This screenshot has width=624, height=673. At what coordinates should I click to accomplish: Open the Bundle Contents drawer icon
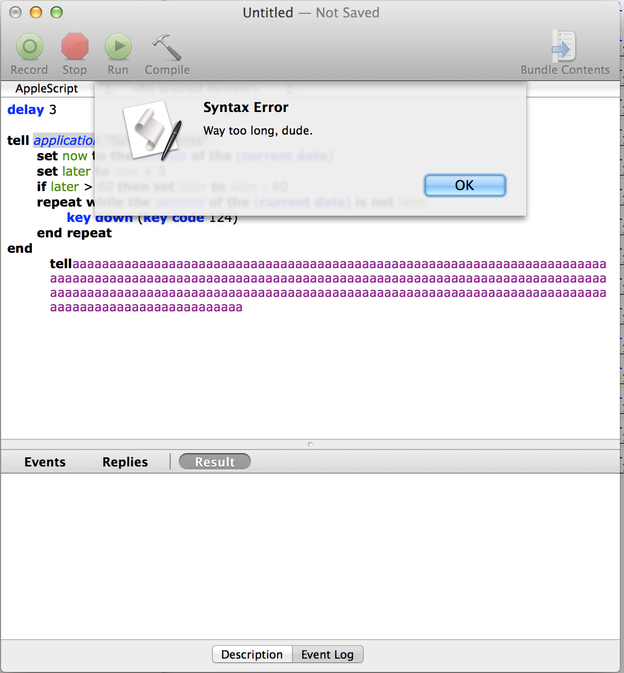click(x=564, y=47)
